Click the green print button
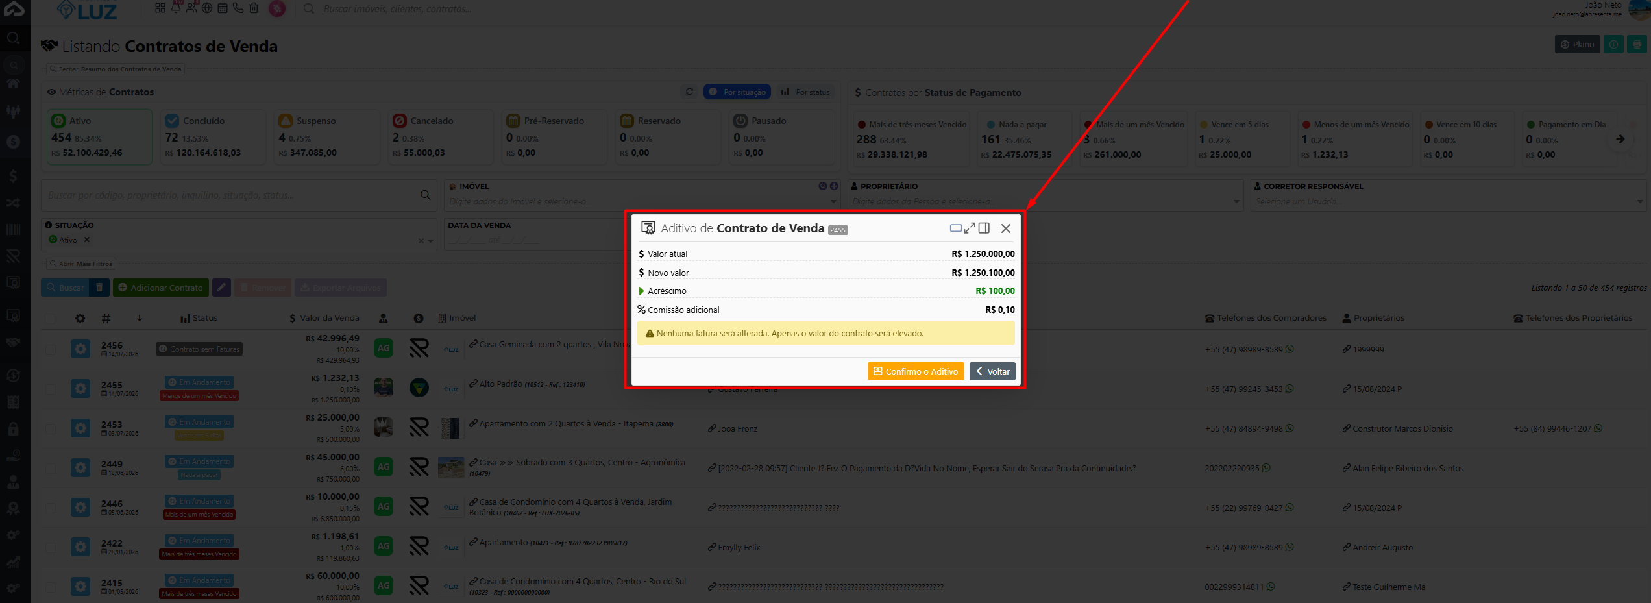The height and width of the screenshot is (603, 1651). tap(1637, 44)
